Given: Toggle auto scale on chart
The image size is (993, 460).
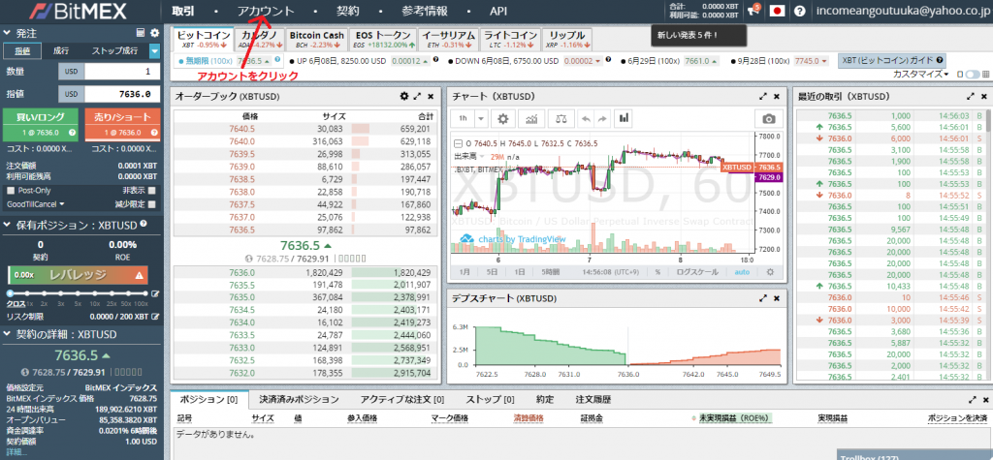Looking at the screenshot, I should coord(742,272).
